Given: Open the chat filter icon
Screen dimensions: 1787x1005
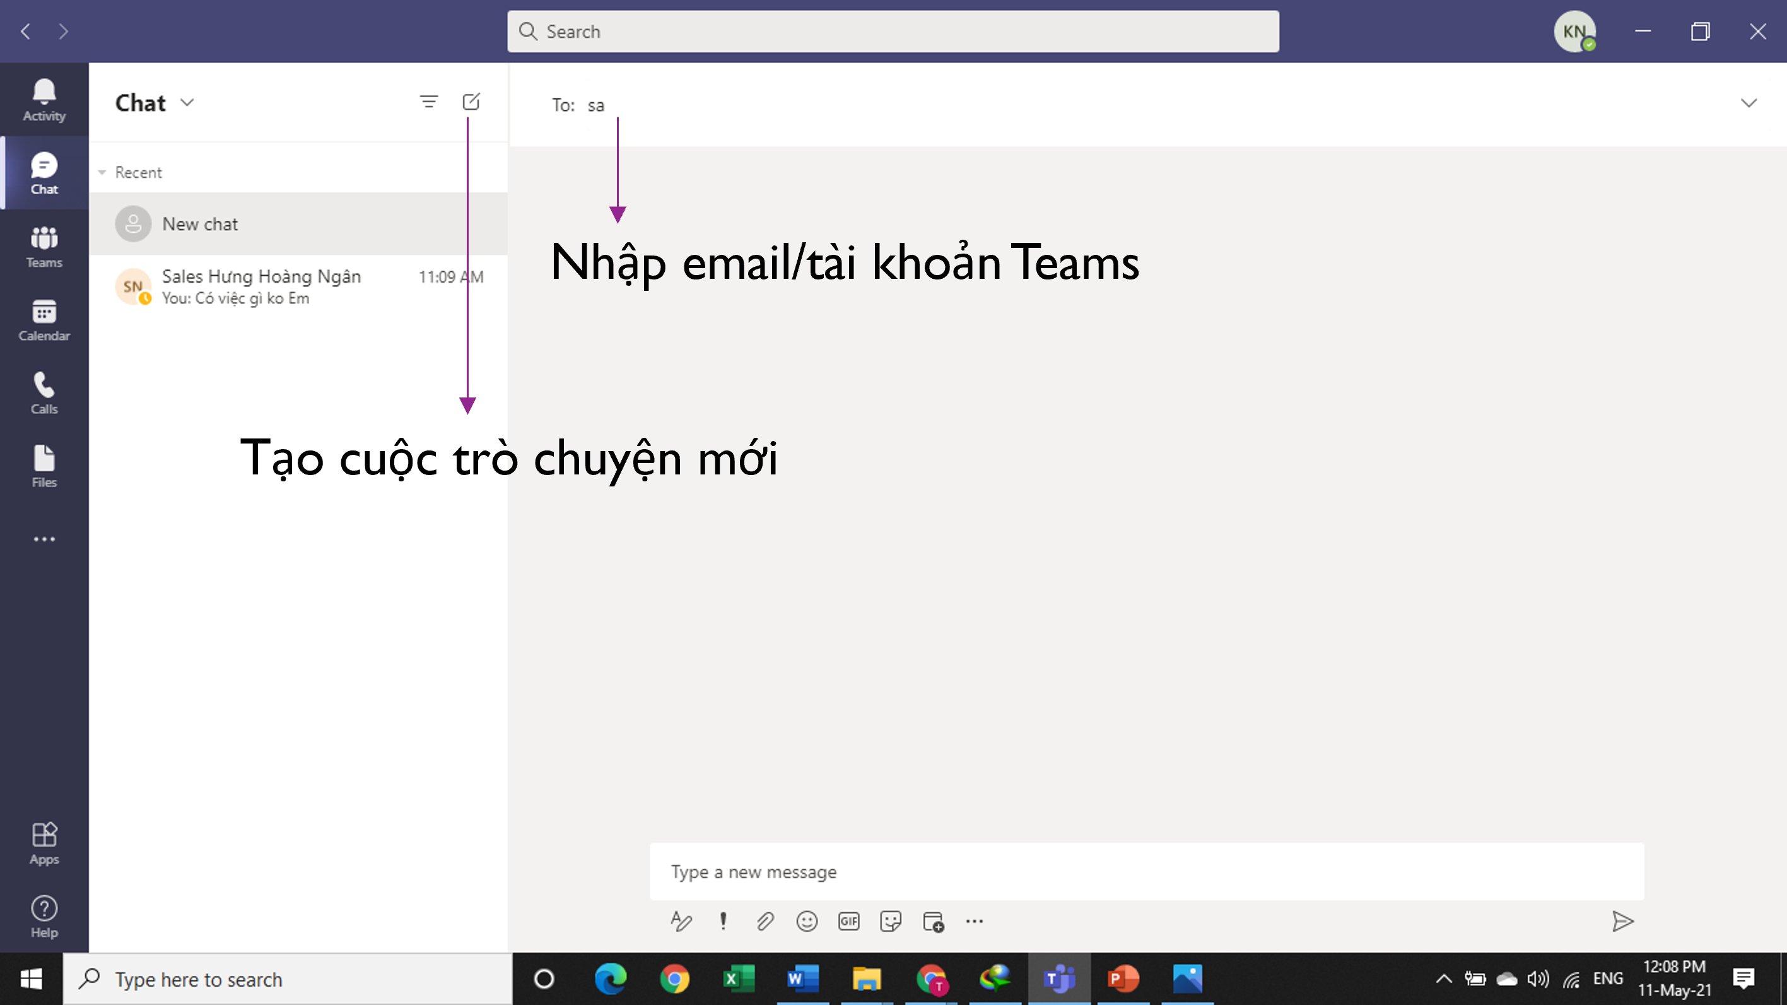Looking at the screenshot, I should click(x=429, y=102).
